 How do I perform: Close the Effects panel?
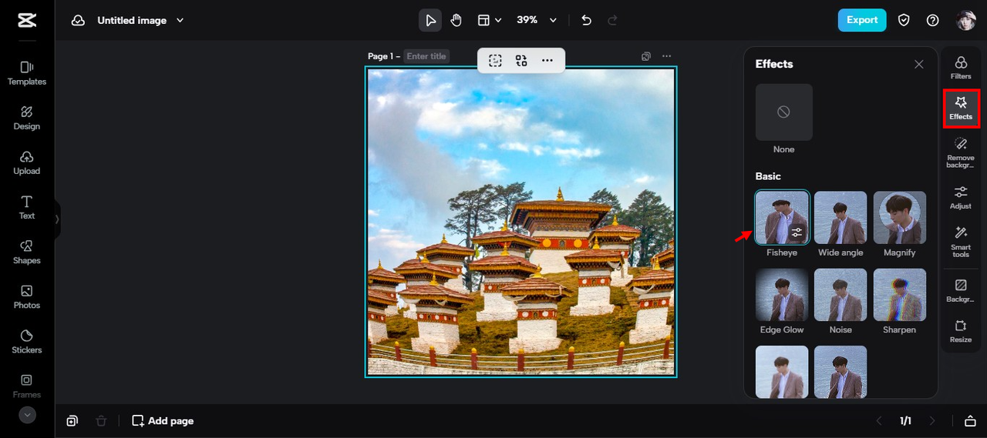pyautogui.click(x=919, y=65)
